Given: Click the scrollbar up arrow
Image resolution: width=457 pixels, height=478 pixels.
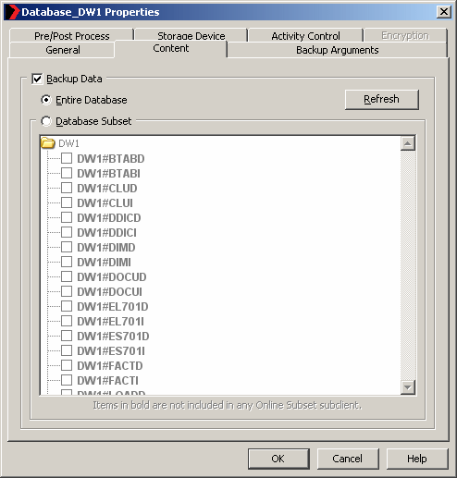Looking at the screenshot, I should [408, 143].
